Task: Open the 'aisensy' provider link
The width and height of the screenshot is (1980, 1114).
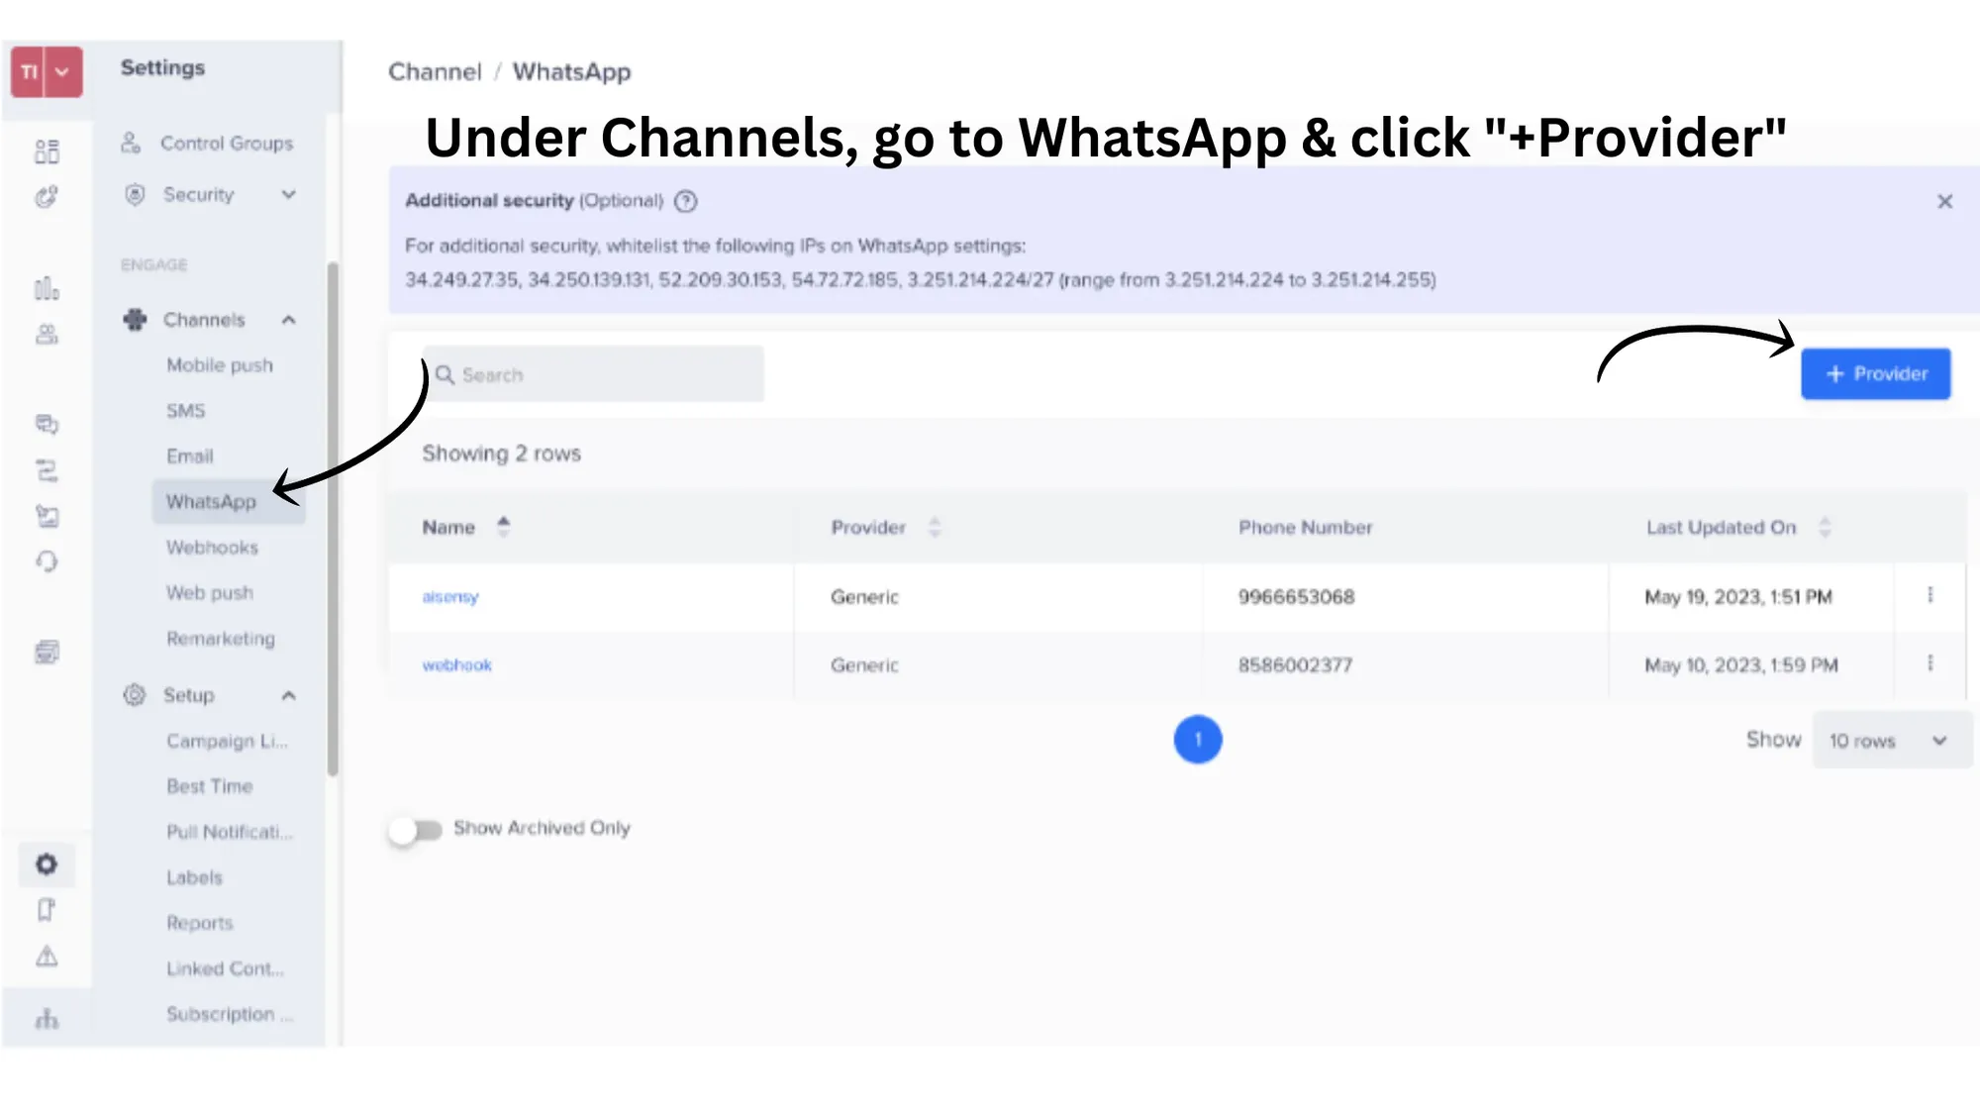Action: [451, 596]
